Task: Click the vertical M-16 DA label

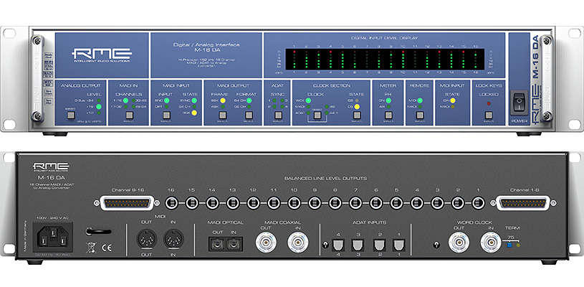Action: [x=535, y=57]
